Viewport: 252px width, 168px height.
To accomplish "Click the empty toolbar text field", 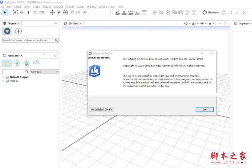I will [x=100, y=12].
